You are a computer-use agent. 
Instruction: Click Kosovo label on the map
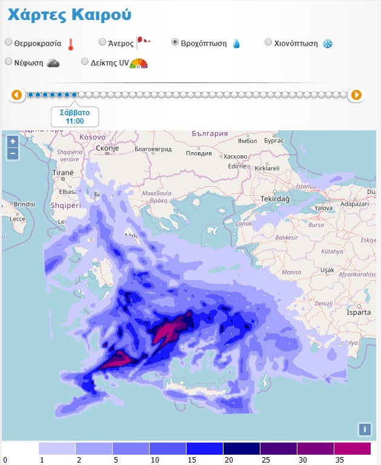click(x=93, y=137)
